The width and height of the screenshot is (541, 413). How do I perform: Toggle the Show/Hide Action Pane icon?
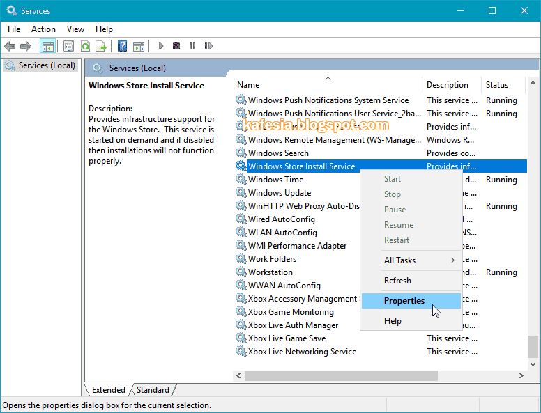pyautogui.click(x=139, y=46)
